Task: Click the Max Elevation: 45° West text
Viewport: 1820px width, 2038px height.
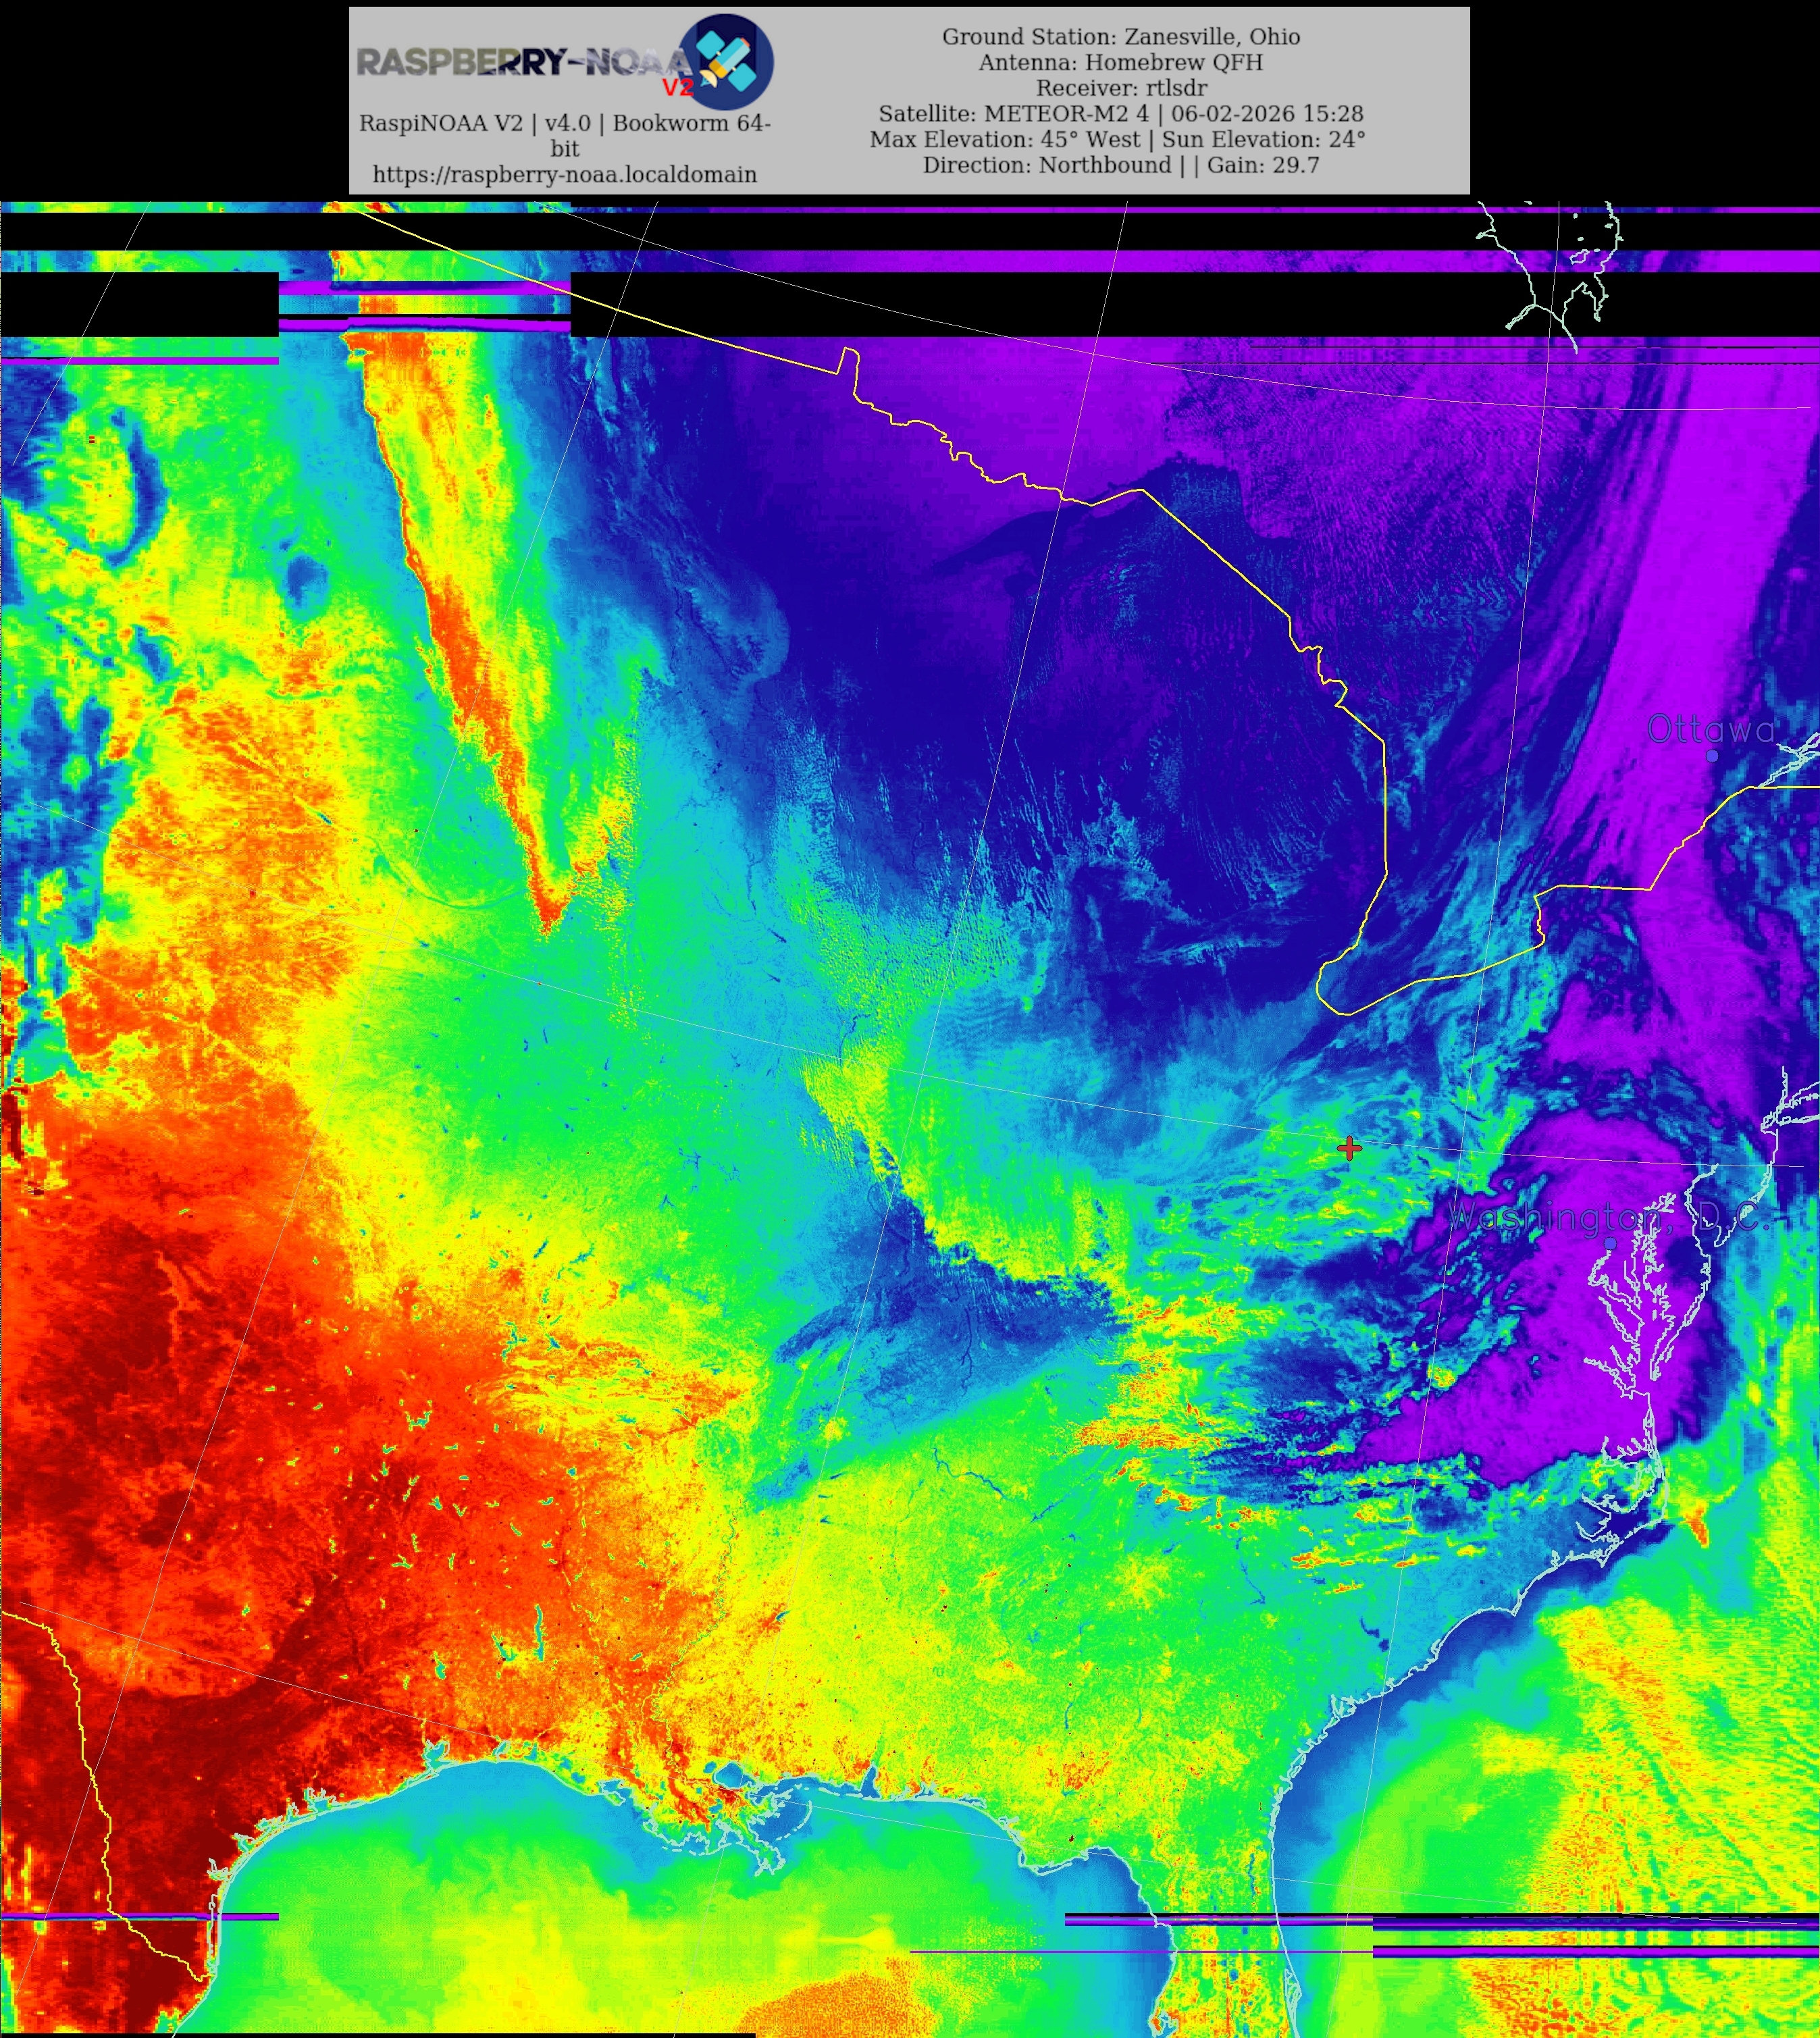Action: pyautogui.click(x=1005, y=139)
